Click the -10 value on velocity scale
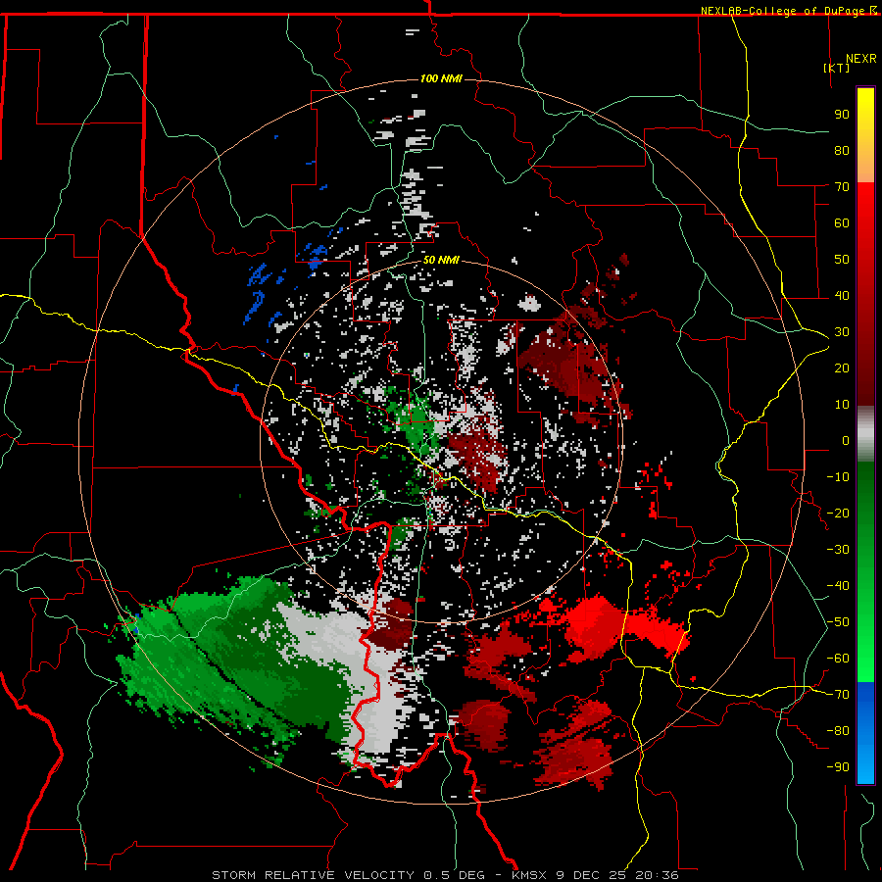 [838, 477]
